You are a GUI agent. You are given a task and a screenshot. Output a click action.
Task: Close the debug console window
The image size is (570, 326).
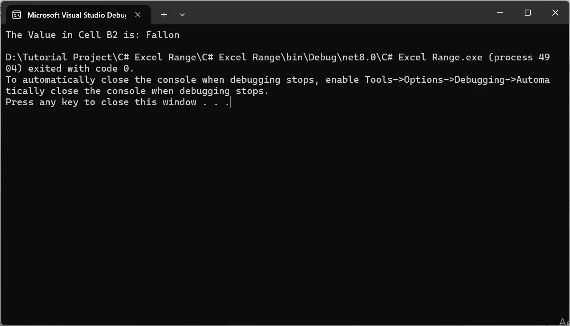555,13
